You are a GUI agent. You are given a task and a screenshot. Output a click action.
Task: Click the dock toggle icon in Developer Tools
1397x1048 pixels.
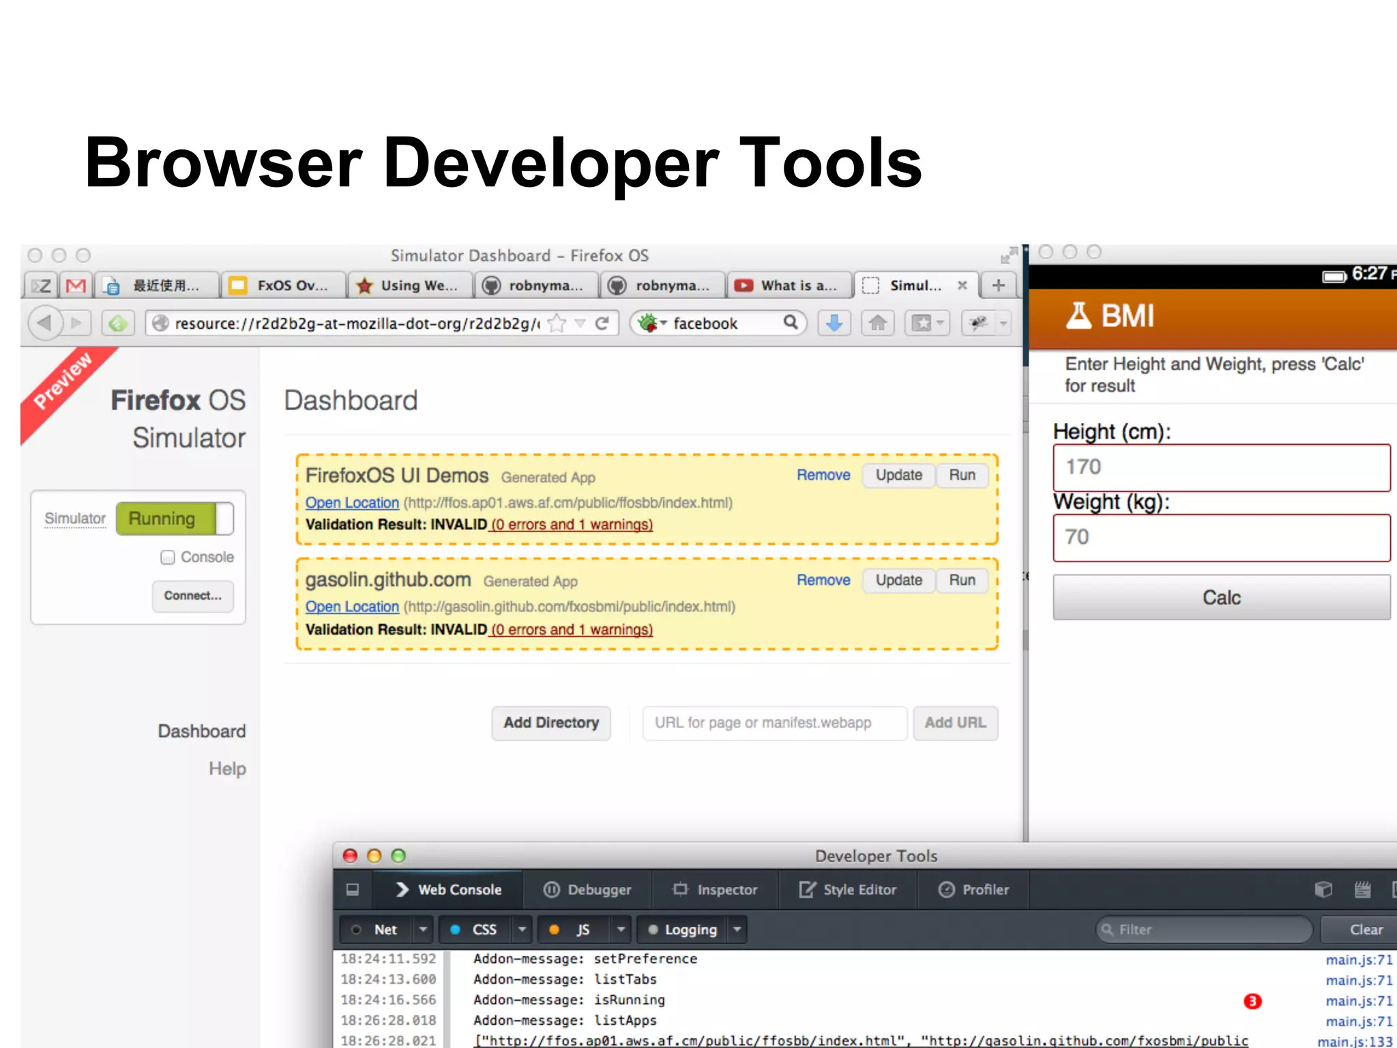point(352,889)
